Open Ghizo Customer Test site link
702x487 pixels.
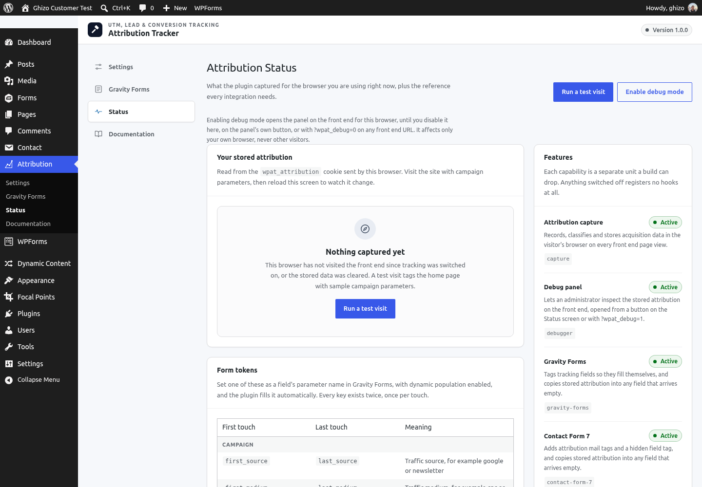[x=62, y=8]
